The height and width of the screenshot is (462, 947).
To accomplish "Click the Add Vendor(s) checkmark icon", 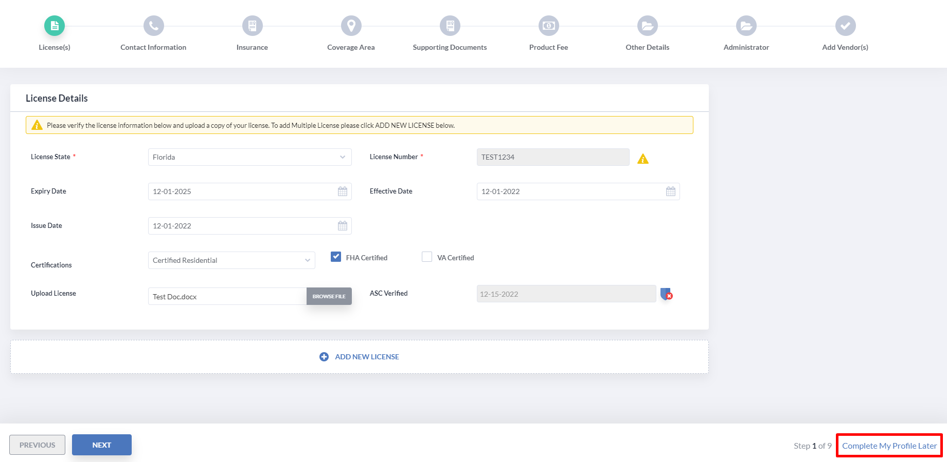I will (x=845, y=25).
